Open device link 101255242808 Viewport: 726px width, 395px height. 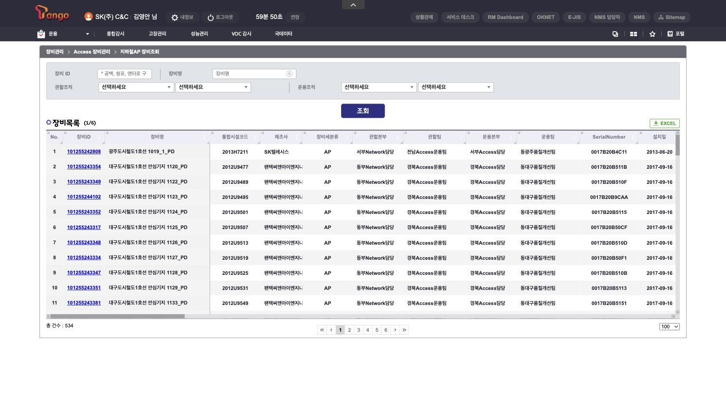[84, 152]
